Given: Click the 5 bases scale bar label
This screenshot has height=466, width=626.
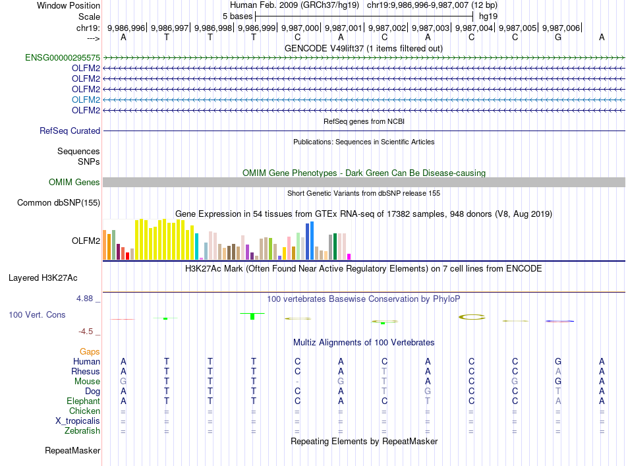Looking at the screenshot, I should tap(237, 16).
